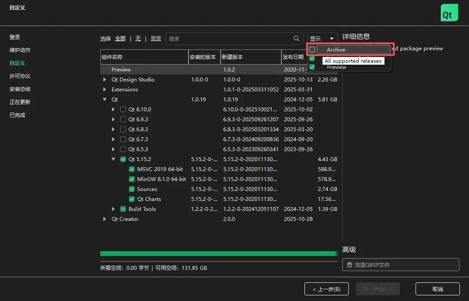
Task: Expand the Qt 6.10.0 node
Action: (113, 110)
